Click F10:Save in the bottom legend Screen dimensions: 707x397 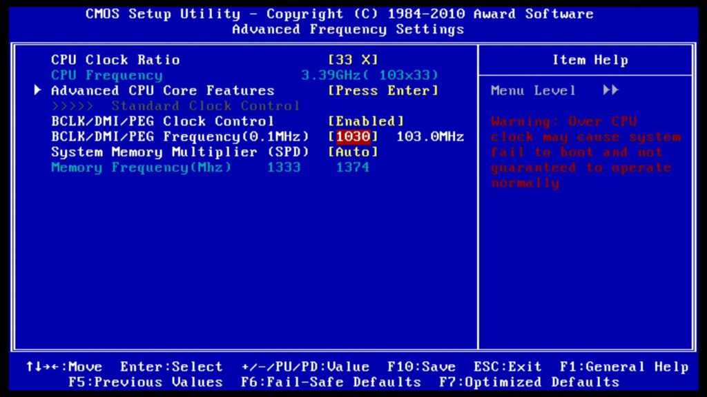pyautogui.click(x=421, y=367)
